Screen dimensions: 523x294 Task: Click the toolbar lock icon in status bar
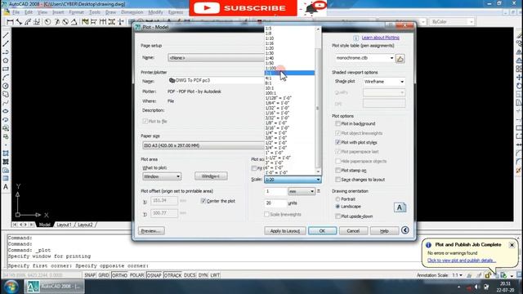pyautogui.click(x=488, y=275)
